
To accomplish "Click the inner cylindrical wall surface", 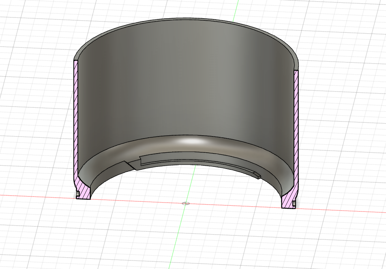I will tap(182, 89).
